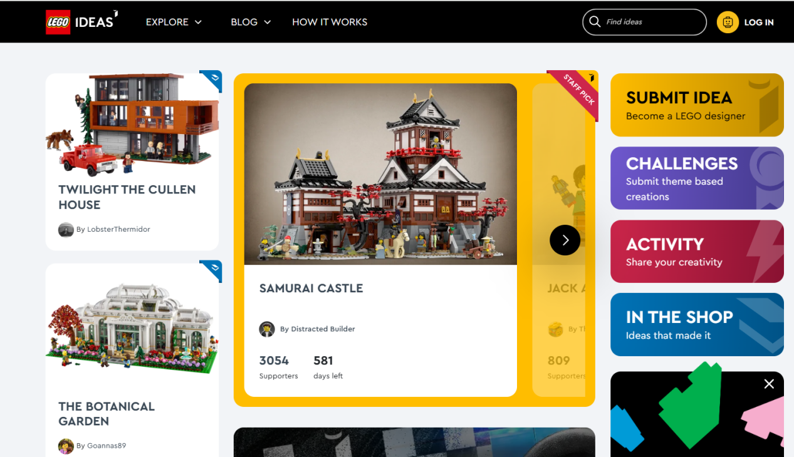
Task: Advance carousel with the black arrow button
Action: pyautogui.click(x=565, y=240)
